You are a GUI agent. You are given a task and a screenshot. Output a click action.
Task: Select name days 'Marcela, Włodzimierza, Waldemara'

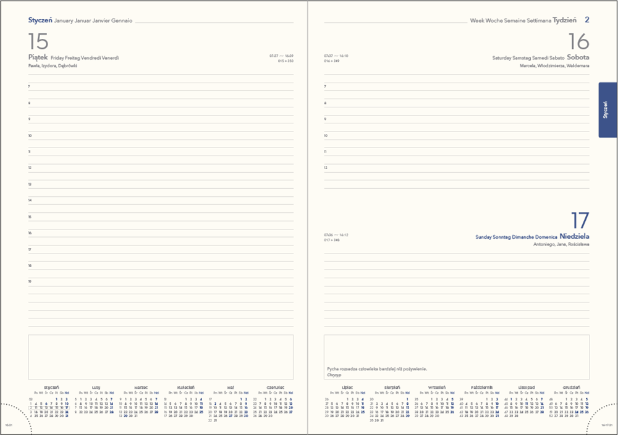[554, 66]
